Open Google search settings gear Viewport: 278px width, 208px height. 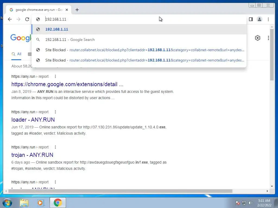tap(258, 38)
